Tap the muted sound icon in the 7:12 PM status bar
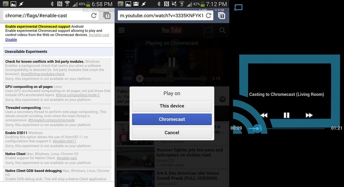Image resolution: width=344 pixels, height=187 pixels. [x=174, y=4]
